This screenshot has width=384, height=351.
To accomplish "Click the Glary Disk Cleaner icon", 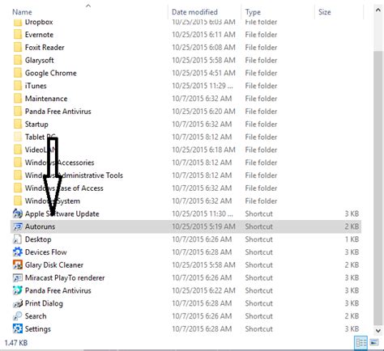I will pyautogui.click(x=18, y=265).
